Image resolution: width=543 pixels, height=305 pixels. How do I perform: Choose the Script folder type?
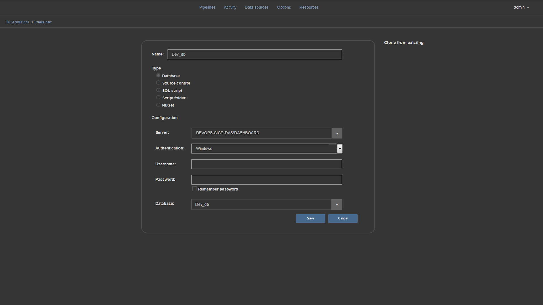click(158, 97)
